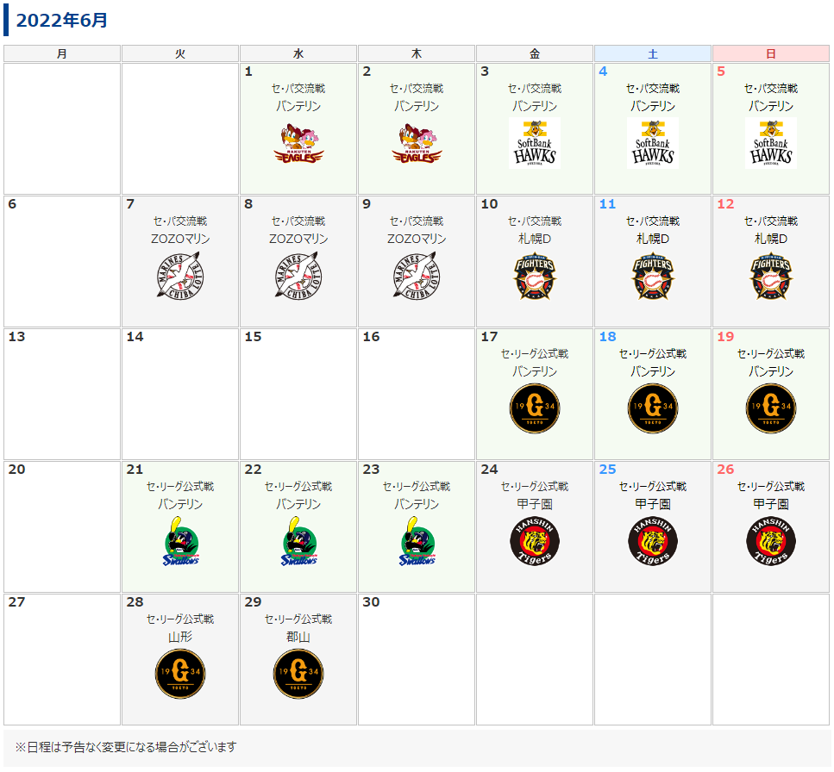
Task: Click the Giants logo on June 17
Action: coord(535,408)
